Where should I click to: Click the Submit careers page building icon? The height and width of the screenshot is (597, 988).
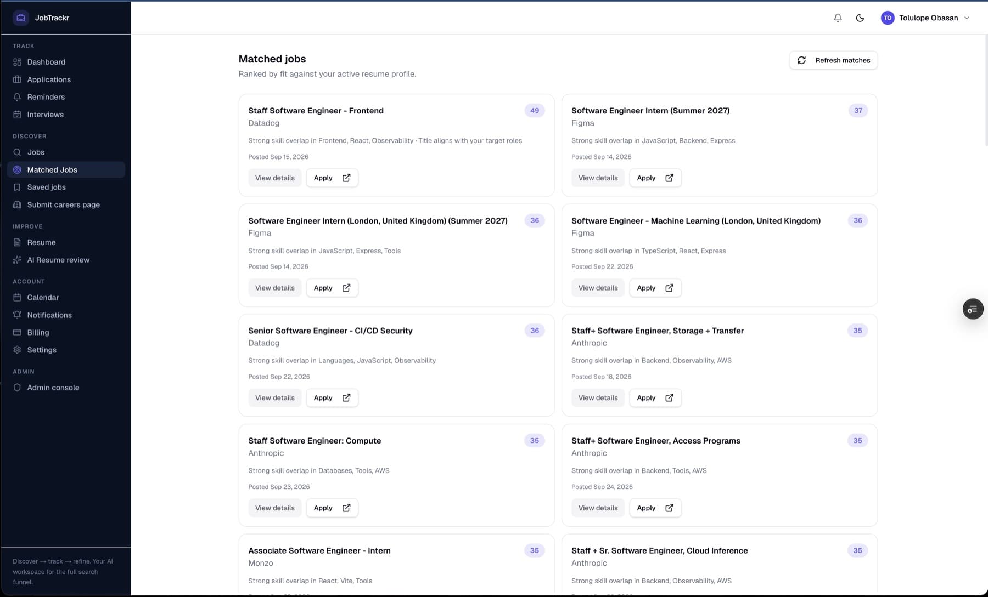coord(17,205)
